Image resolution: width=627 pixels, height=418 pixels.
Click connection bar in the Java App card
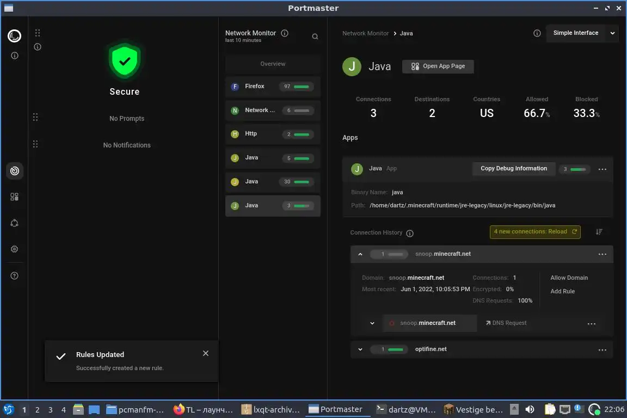tap(575, 169)
